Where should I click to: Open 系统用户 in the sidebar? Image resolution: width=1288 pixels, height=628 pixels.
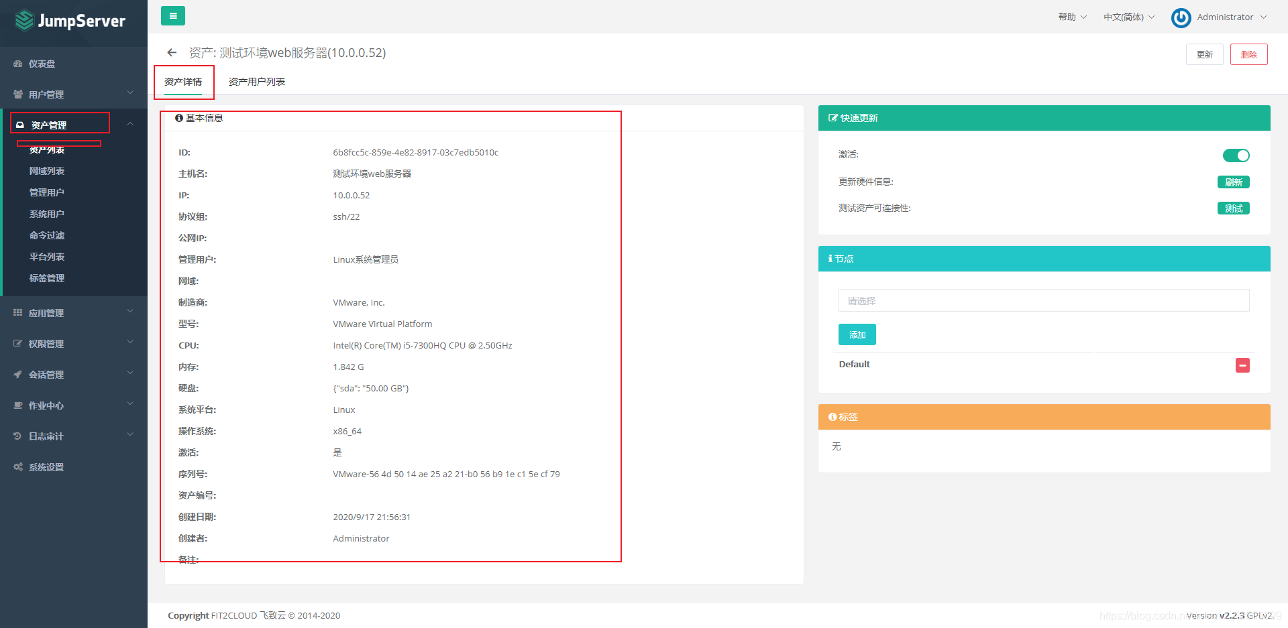pos(47,214)
